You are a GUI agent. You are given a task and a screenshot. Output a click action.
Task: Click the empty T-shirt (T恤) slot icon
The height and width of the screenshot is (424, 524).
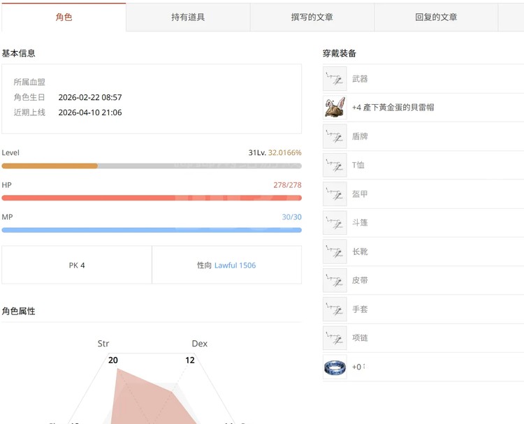tap(335, 165)
